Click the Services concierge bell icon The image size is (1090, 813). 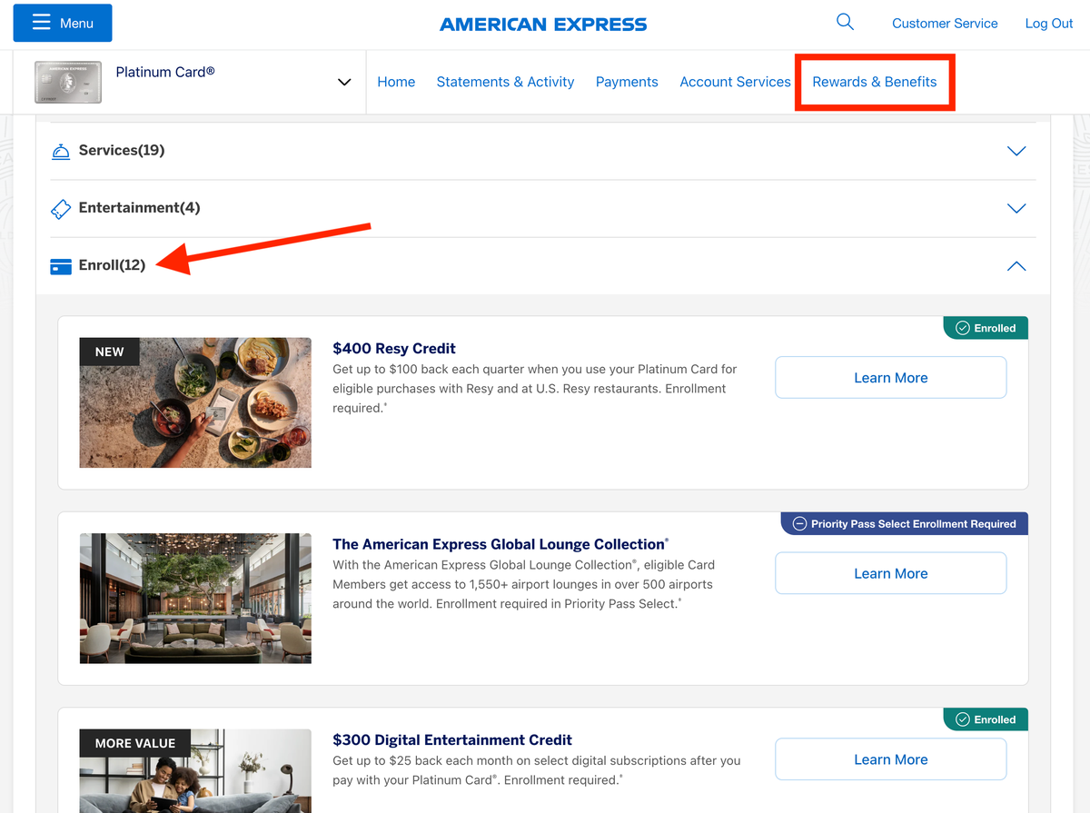[61, 151]
